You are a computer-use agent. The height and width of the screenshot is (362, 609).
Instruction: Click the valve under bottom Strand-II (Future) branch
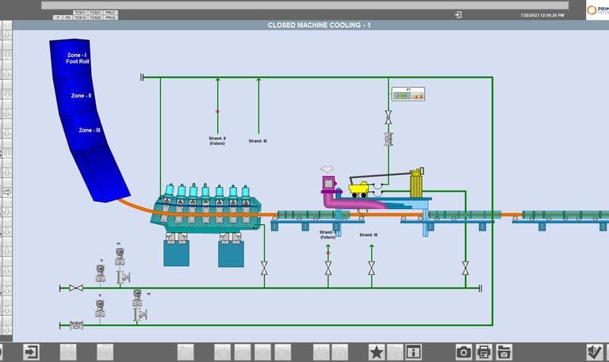tap(328, 268)
